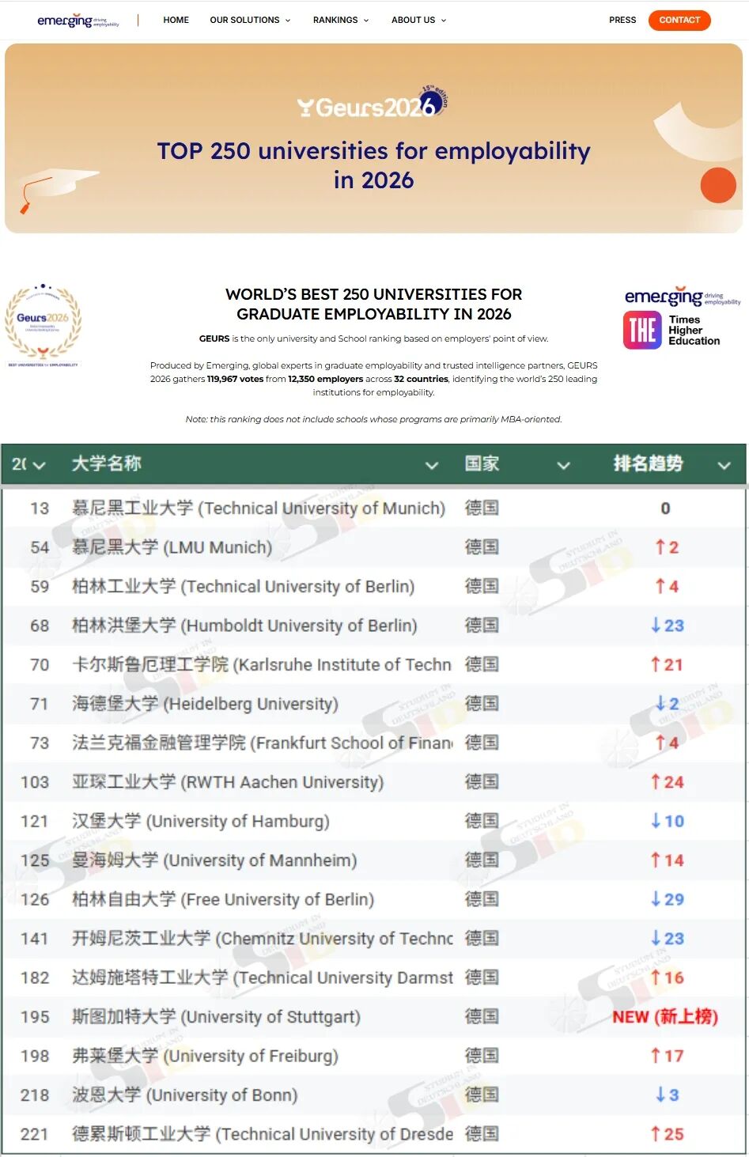
Task: Click the NEW 新上榜 label for Stuttgart
Action: pos(667,1016)
